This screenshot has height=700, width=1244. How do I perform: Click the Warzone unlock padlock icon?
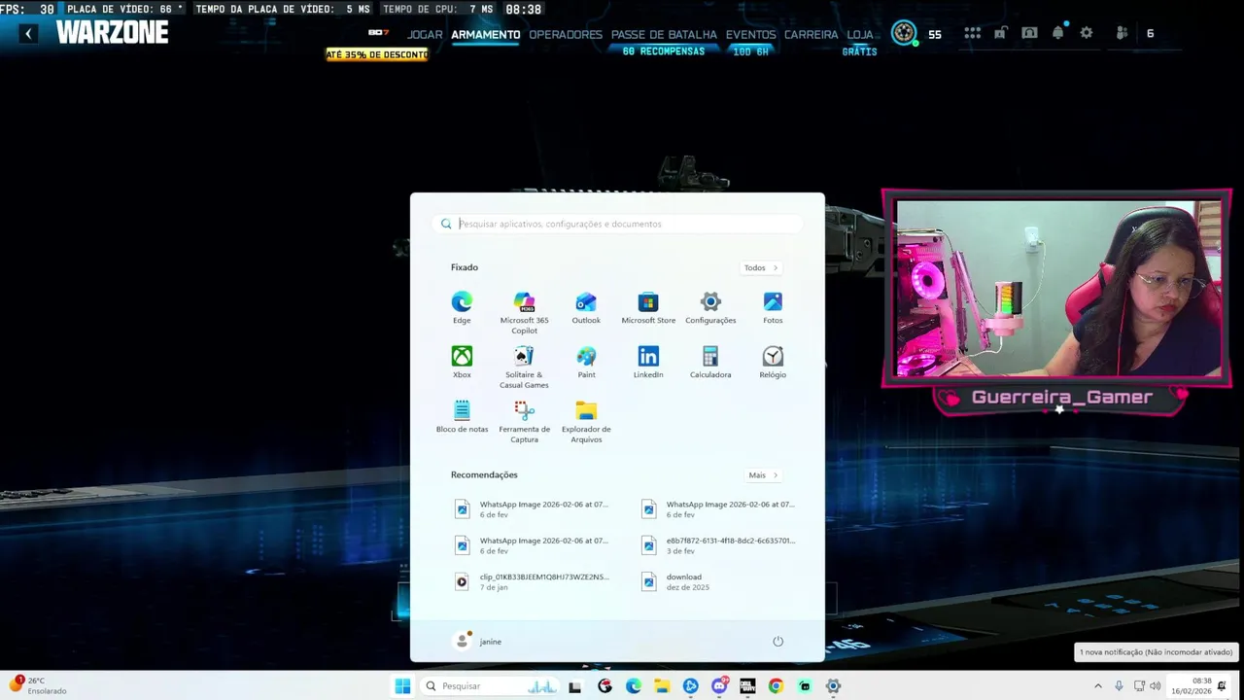point(1000,33)
